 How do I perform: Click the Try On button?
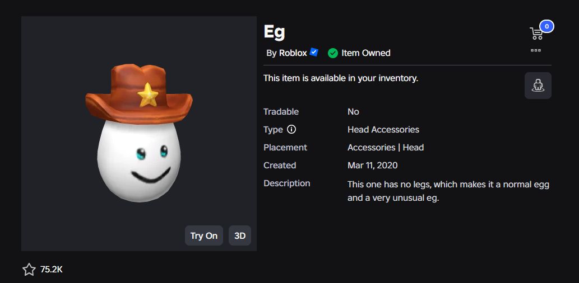tap(204, 235)
